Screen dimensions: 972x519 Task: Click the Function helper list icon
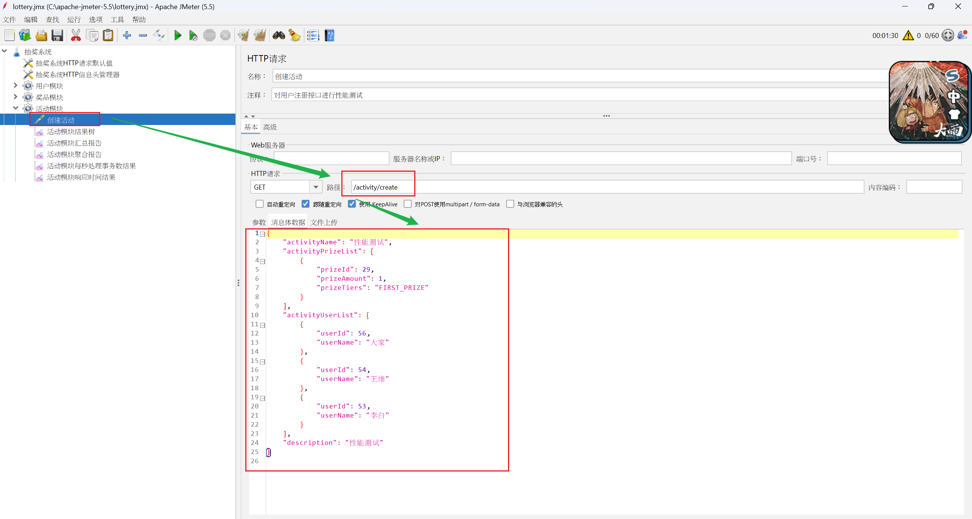click(x=313, y=36)
